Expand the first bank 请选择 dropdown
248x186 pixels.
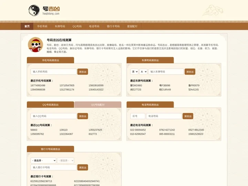click(x=43, y=161)
